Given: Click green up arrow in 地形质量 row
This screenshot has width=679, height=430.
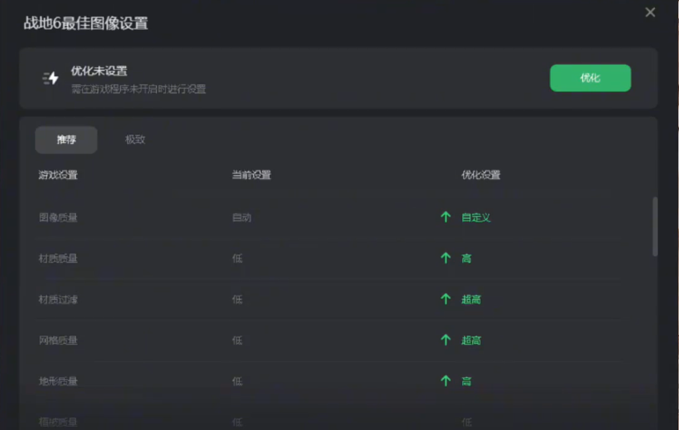Looking at the screenshot, I should pyautogui.click(x=446, y=381).
